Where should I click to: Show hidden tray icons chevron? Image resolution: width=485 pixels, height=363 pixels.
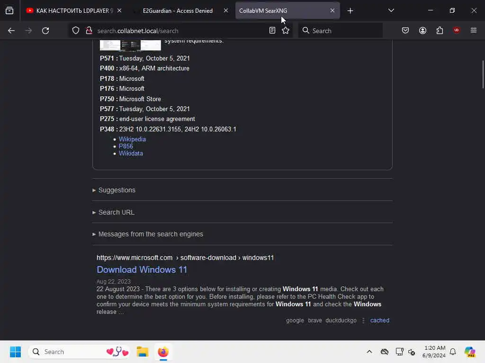point(369,352)
